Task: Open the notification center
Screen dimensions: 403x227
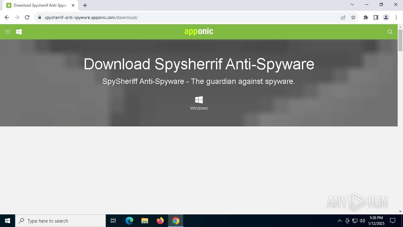Action: 393,221
